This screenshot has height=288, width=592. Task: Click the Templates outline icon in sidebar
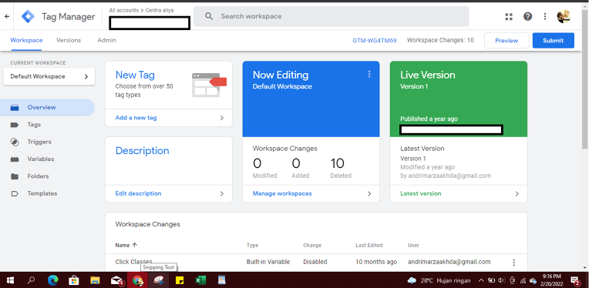click(x=15, y=194)
